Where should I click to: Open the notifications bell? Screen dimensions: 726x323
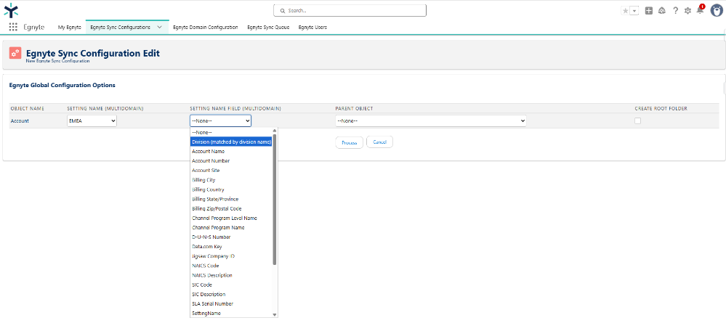700,10
